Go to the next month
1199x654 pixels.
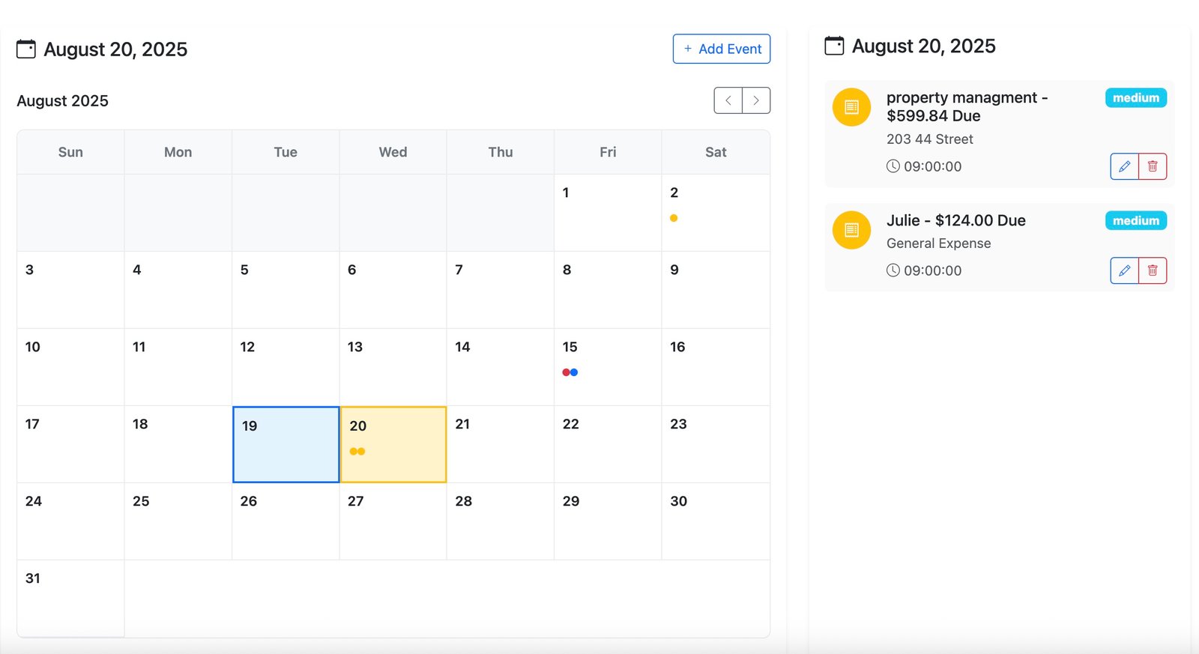756,100
